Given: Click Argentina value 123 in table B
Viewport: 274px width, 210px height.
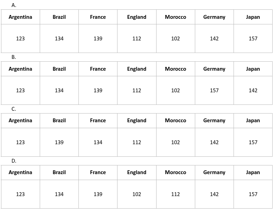Looking at the screenshot, I should [20, 91].
